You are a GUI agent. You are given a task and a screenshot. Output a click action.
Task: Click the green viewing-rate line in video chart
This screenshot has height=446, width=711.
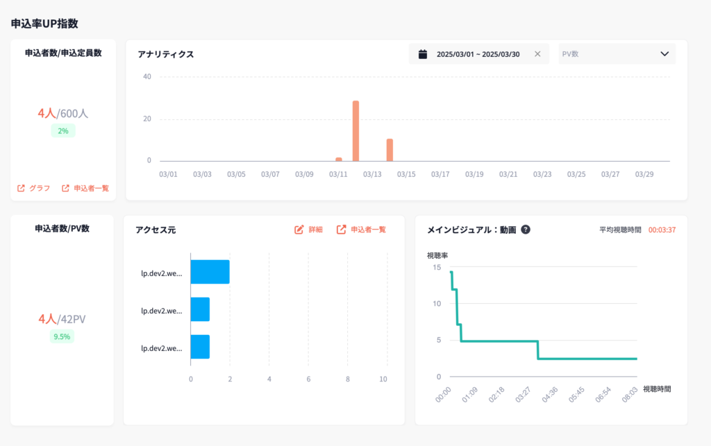tap(500, 341)
